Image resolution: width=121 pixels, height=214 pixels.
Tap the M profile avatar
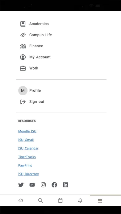click(23, 90)
